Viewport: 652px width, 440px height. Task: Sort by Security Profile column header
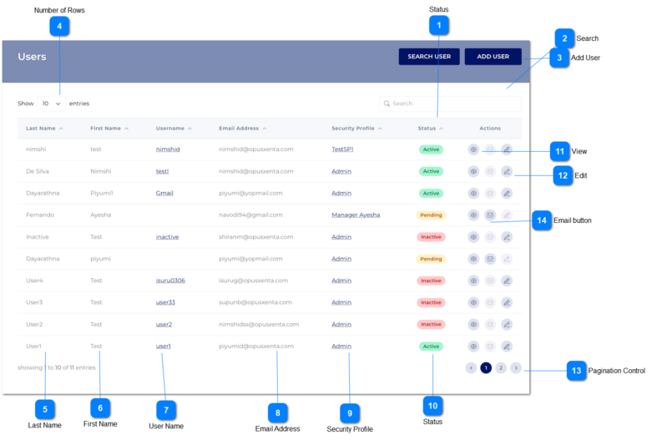pos(356,129)
